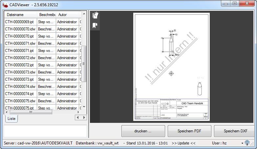The height and width of the screenshot is (149, 257).
Task: Export with Speichern DXF button
Action: point(235,131)
